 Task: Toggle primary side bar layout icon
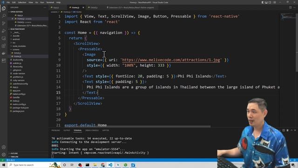263,2
